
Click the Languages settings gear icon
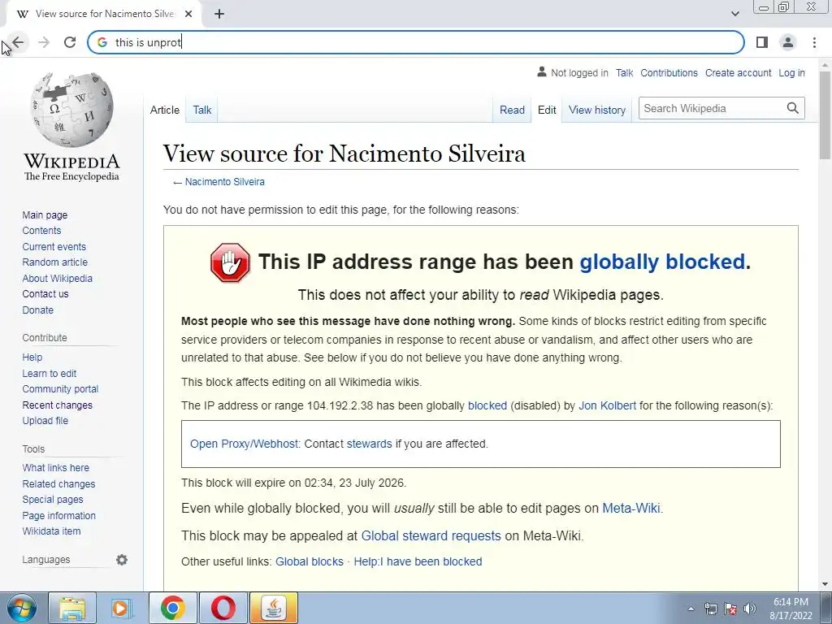122,560
